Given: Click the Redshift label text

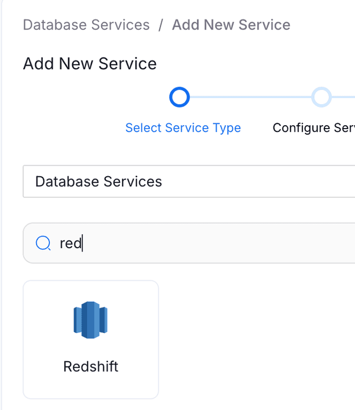Looking at the screenshot, I should [x=90, y=366].
